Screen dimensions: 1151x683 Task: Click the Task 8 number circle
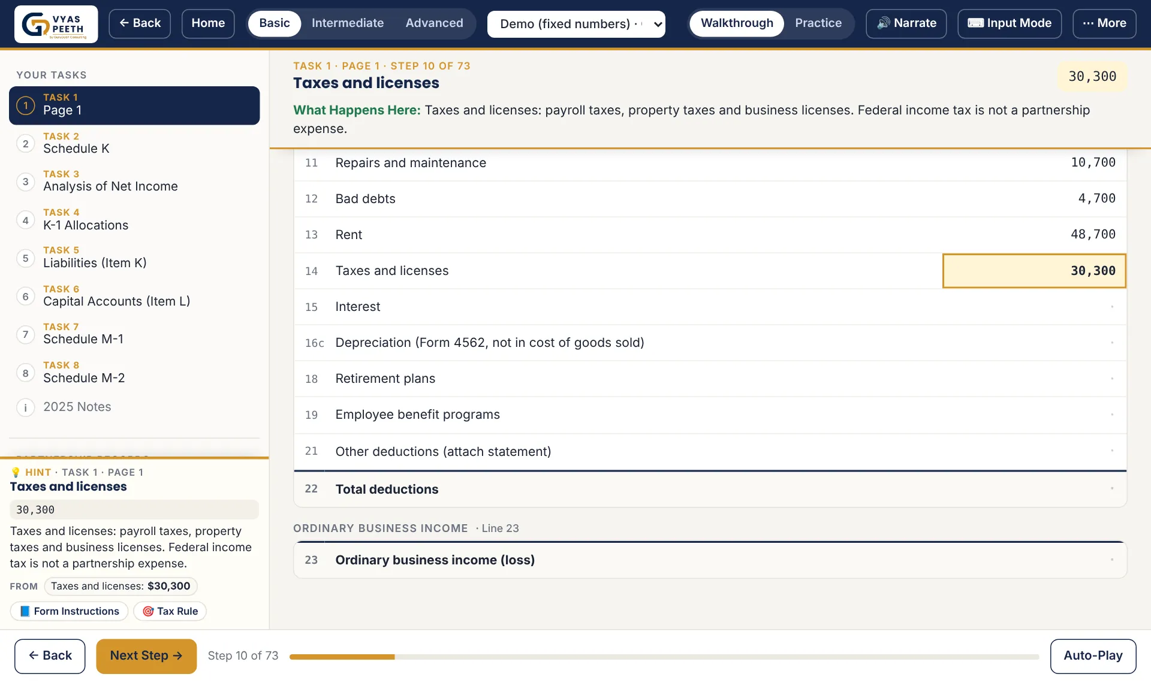coord(25,373)
